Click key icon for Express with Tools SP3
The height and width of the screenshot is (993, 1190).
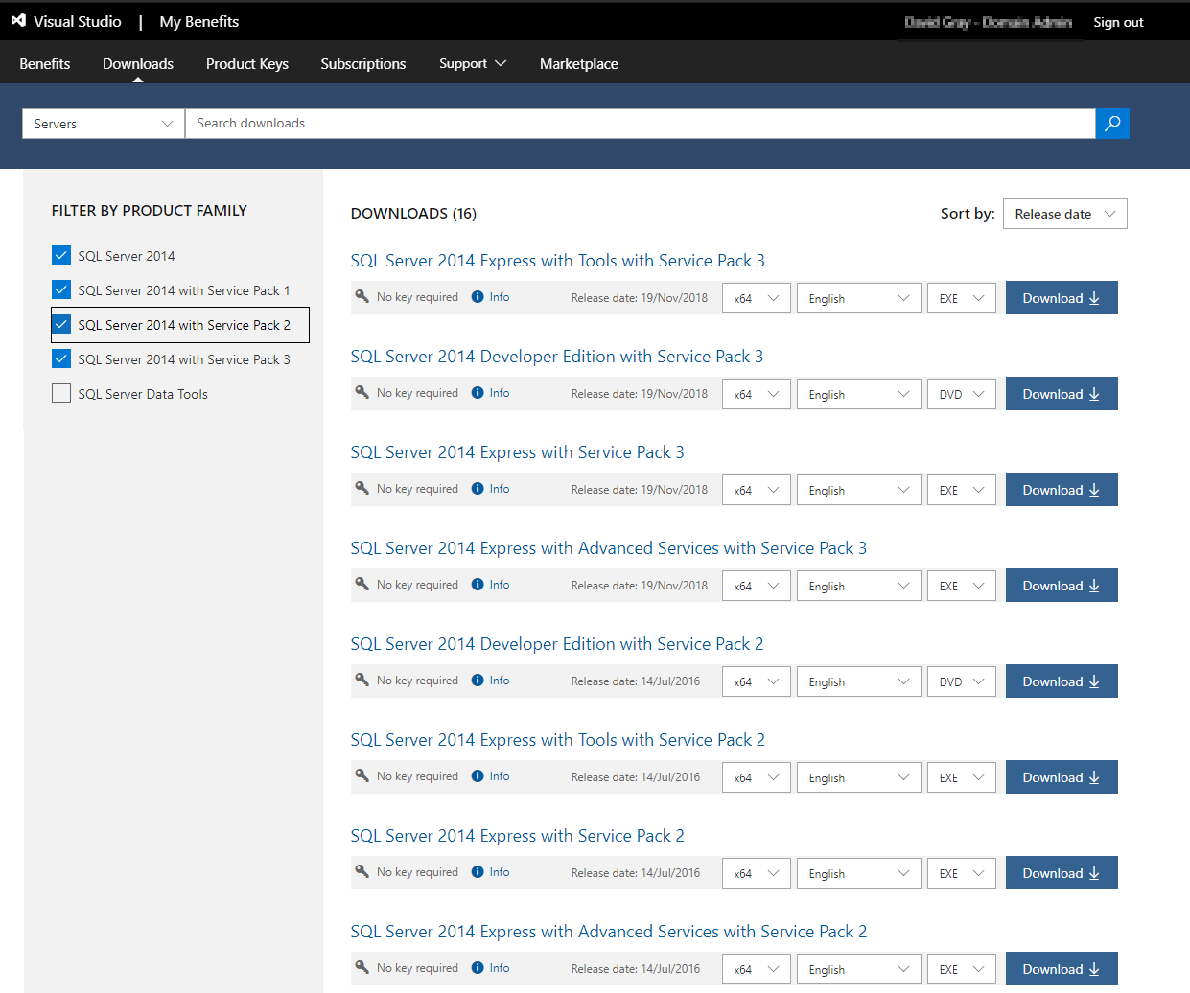tap(362, 296)
